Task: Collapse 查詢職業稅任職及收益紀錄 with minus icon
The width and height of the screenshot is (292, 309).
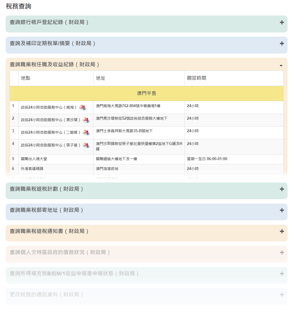Action: coord(281,65)
